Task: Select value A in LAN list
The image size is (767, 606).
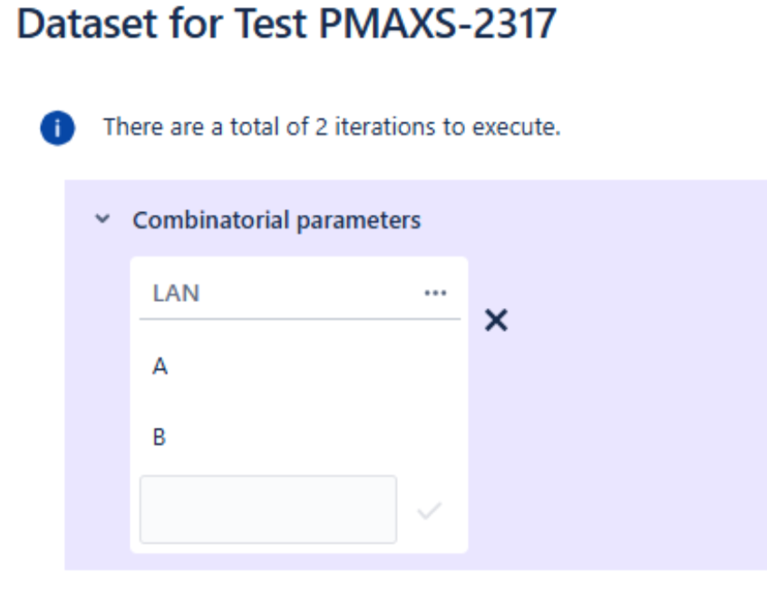Action: [x=160, y=367]
